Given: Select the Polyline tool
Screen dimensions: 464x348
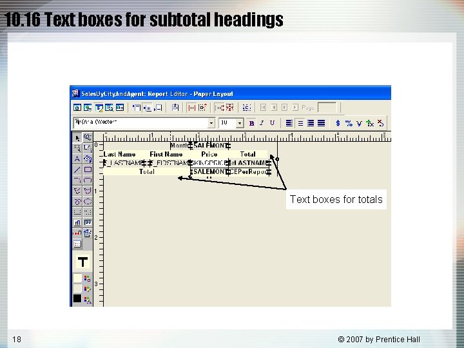Looking at the screenshot, I should click(77, 191).
